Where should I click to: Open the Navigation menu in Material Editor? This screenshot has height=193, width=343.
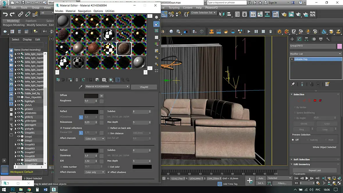pyautogui.click(x=84, y=11)
